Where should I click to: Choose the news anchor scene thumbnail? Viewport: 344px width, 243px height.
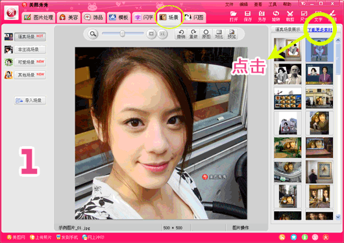point(319,74)
